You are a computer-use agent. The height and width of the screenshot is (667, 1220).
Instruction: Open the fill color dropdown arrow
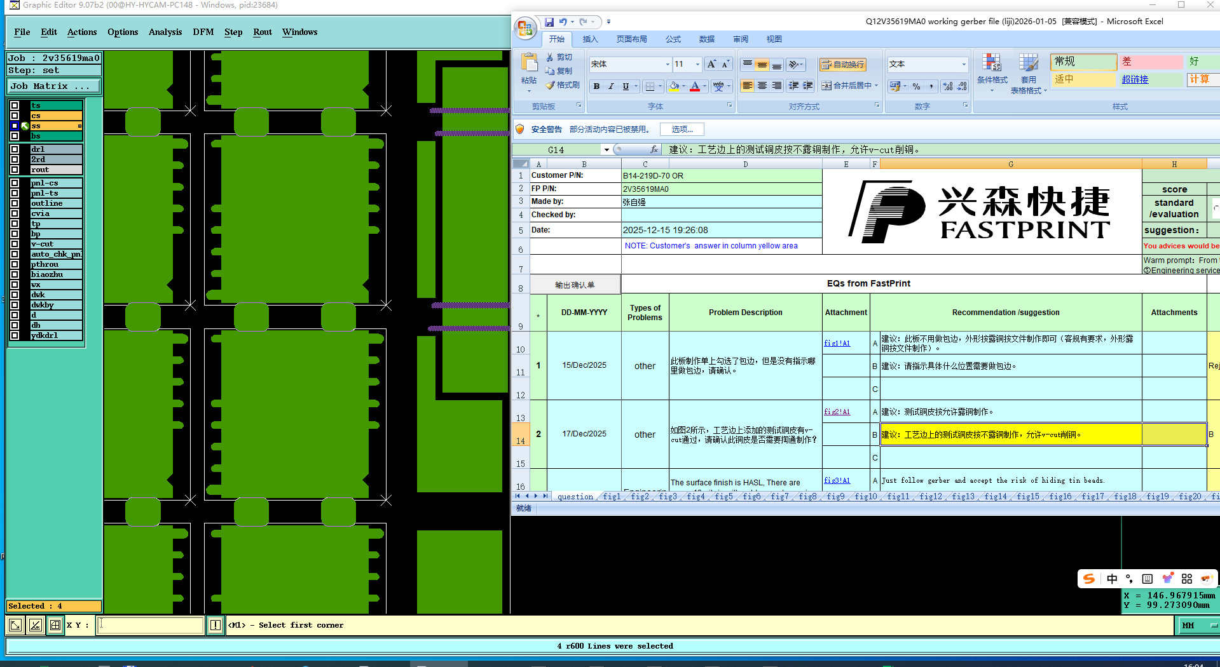coord(683,86)
